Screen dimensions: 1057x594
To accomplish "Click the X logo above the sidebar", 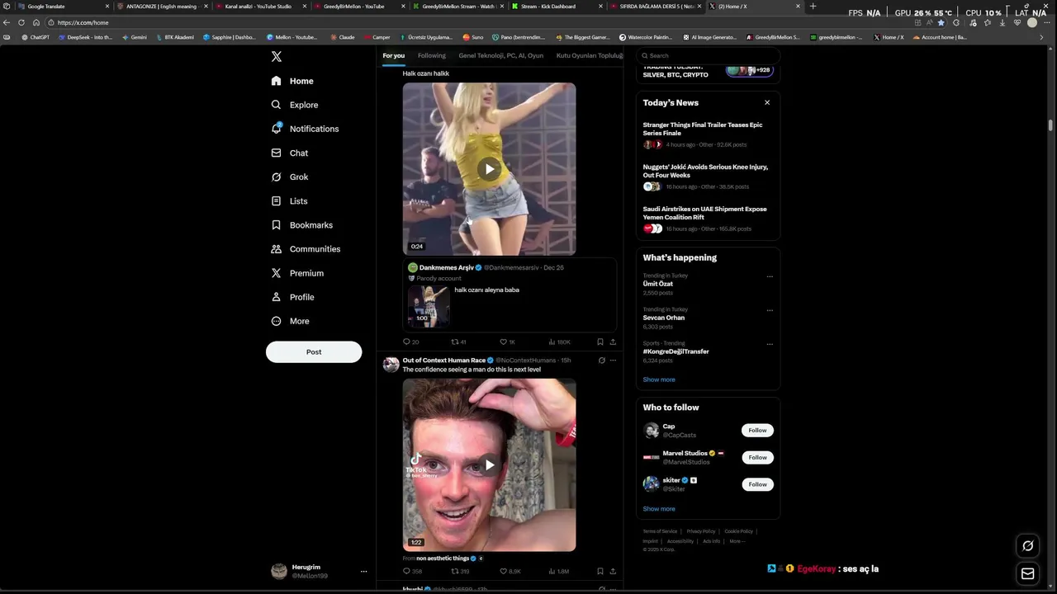I will coord(277,57).
